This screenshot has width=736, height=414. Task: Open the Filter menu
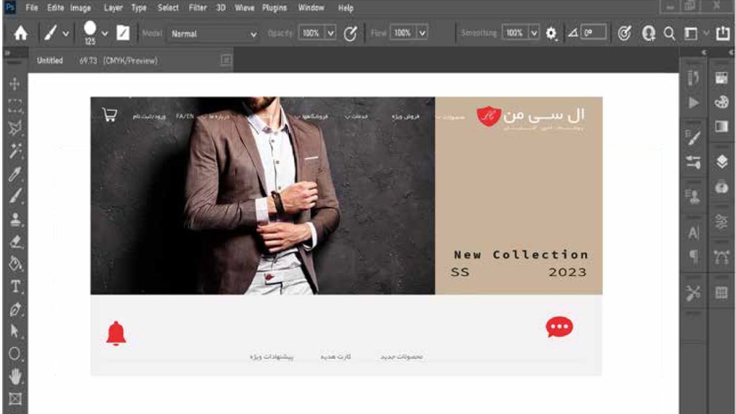coord(198,8)
